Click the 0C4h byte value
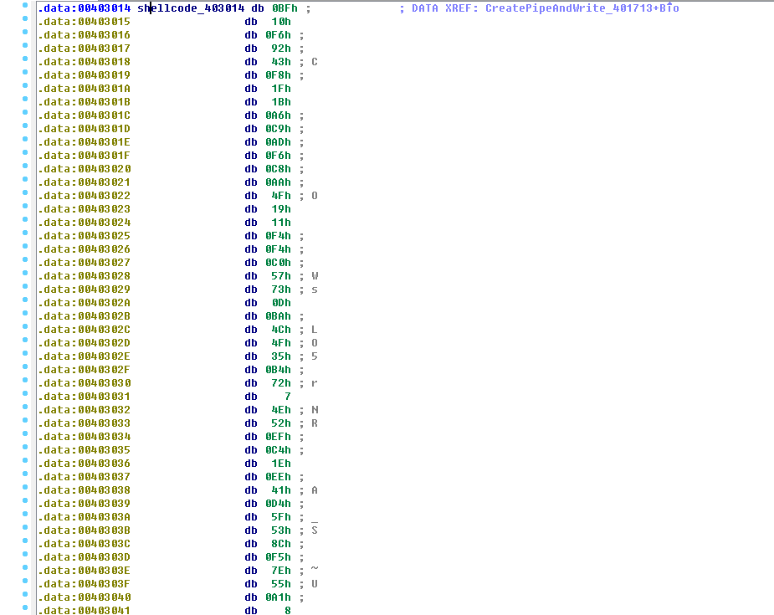 coord(279,450)
